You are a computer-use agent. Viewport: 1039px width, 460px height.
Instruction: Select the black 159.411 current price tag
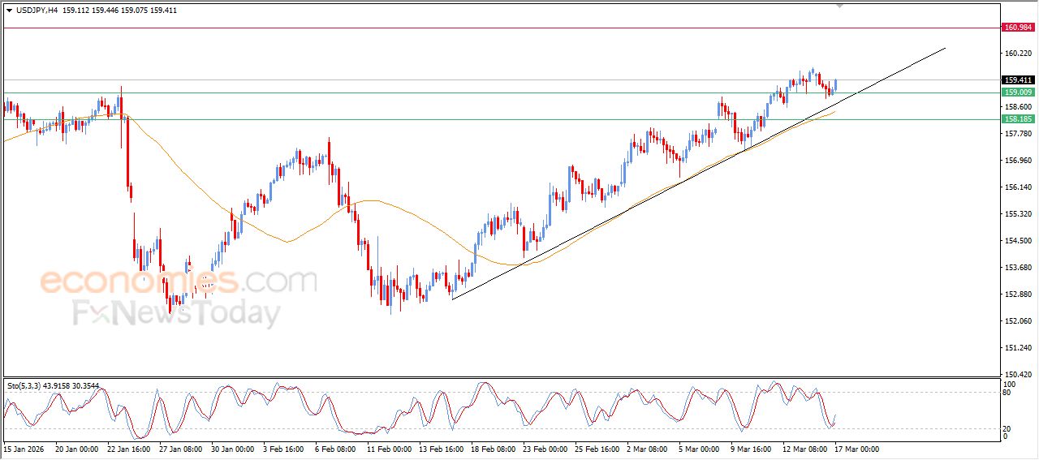(x=1018, y=80)
